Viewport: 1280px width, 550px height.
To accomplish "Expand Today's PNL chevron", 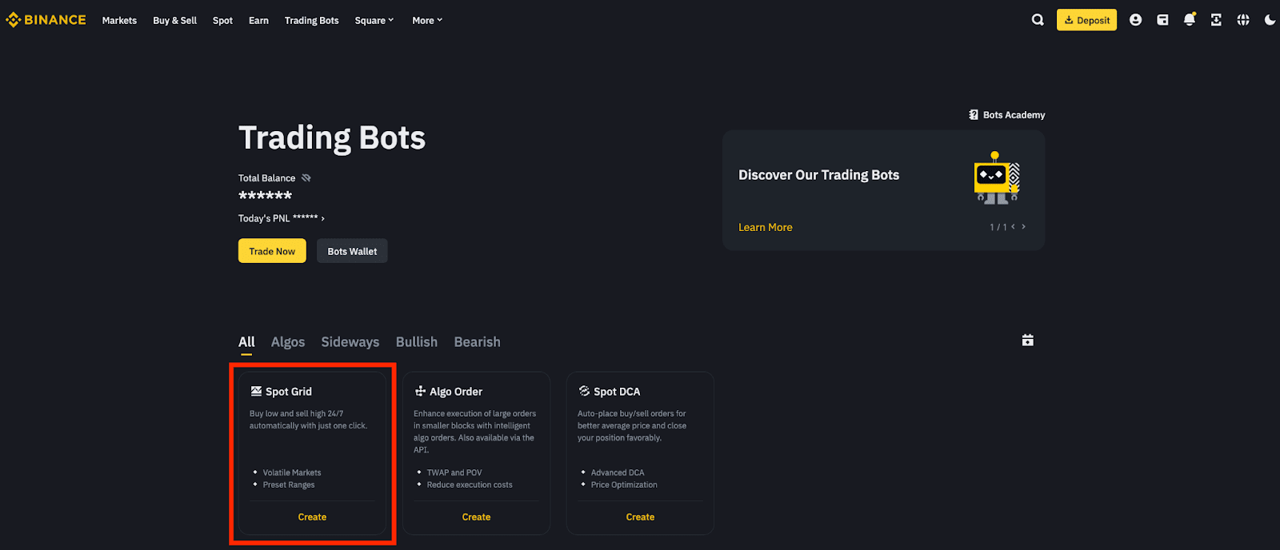I will click(x=322, y=219).
